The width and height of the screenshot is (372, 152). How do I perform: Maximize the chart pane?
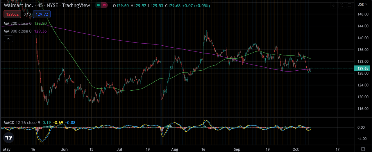pyautogui.click(x=350, y=5)
